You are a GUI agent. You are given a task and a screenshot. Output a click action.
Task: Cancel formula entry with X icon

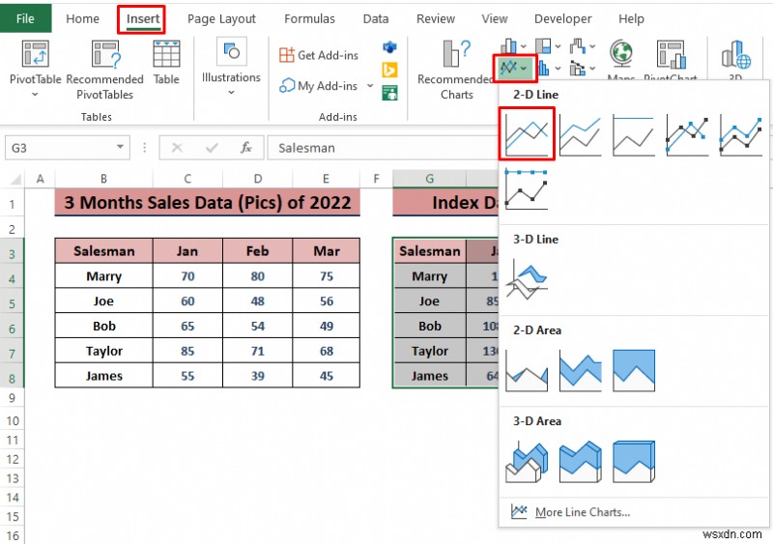coord(177,148)
